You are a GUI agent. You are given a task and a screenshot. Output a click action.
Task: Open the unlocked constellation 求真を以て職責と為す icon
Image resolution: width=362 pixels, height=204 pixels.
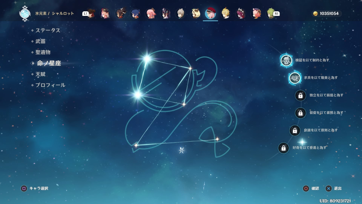pos(295,78)
